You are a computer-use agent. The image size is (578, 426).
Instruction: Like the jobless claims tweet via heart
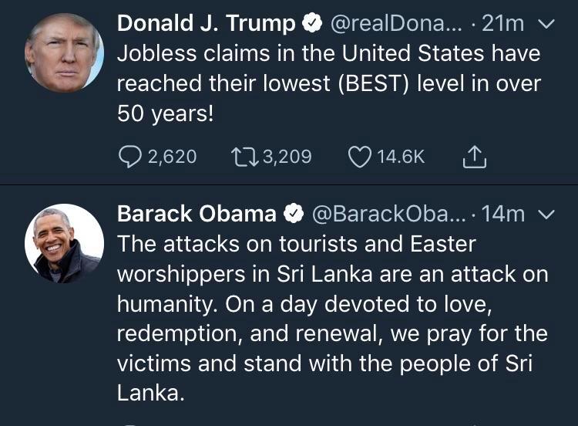pos(360,157)
